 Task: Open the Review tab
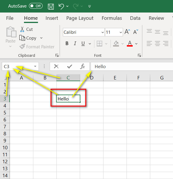point(156,18)
